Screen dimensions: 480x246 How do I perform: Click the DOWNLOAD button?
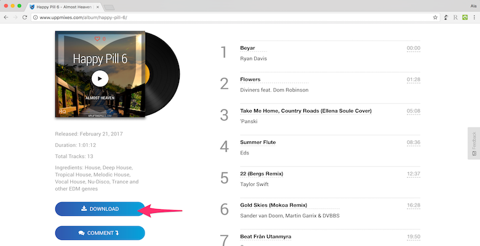(100, 208)
